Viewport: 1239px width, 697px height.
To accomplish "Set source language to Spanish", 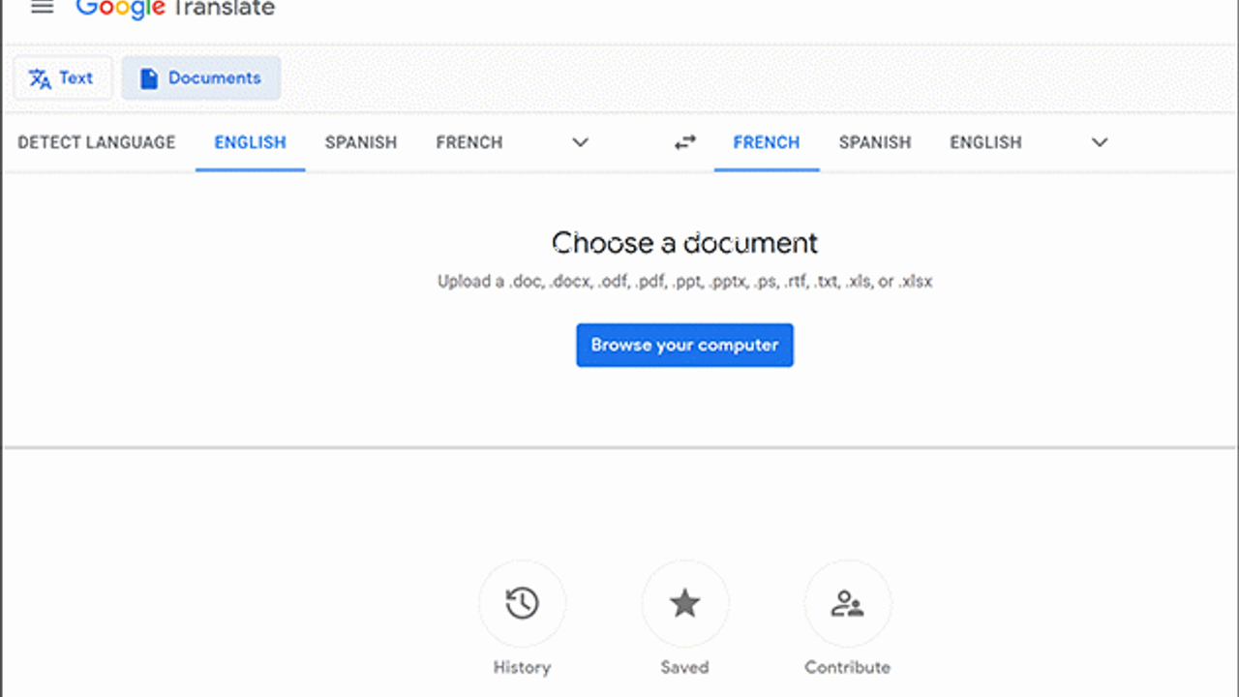I will pos(361,142).
